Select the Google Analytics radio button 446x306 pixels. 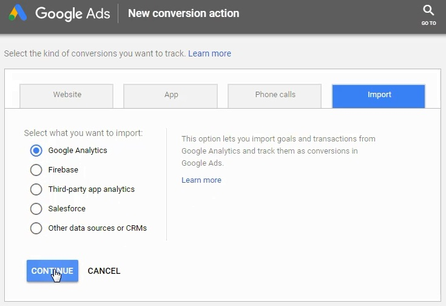36,151
